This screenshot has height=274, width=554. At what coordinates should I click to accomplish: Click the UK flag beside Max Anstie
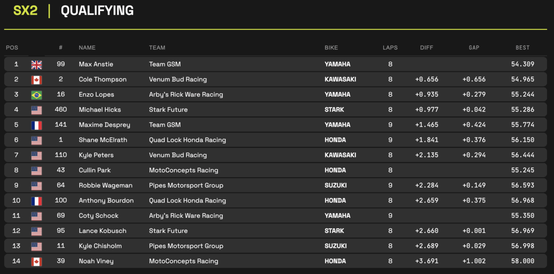(36, 64)
